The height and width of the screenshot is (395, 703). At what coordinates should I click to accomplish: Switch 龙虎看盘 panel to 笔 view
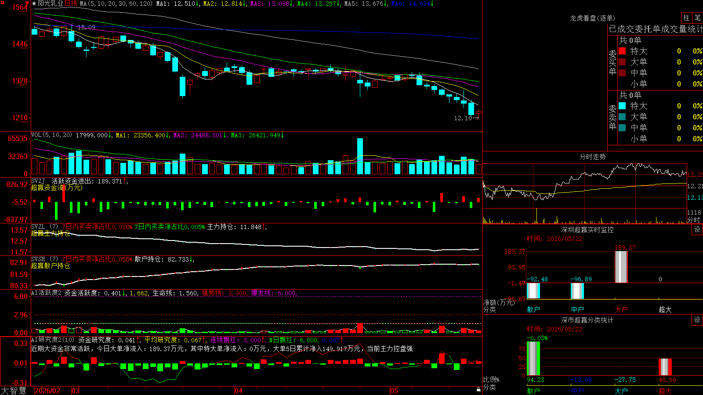coord(697,18)
